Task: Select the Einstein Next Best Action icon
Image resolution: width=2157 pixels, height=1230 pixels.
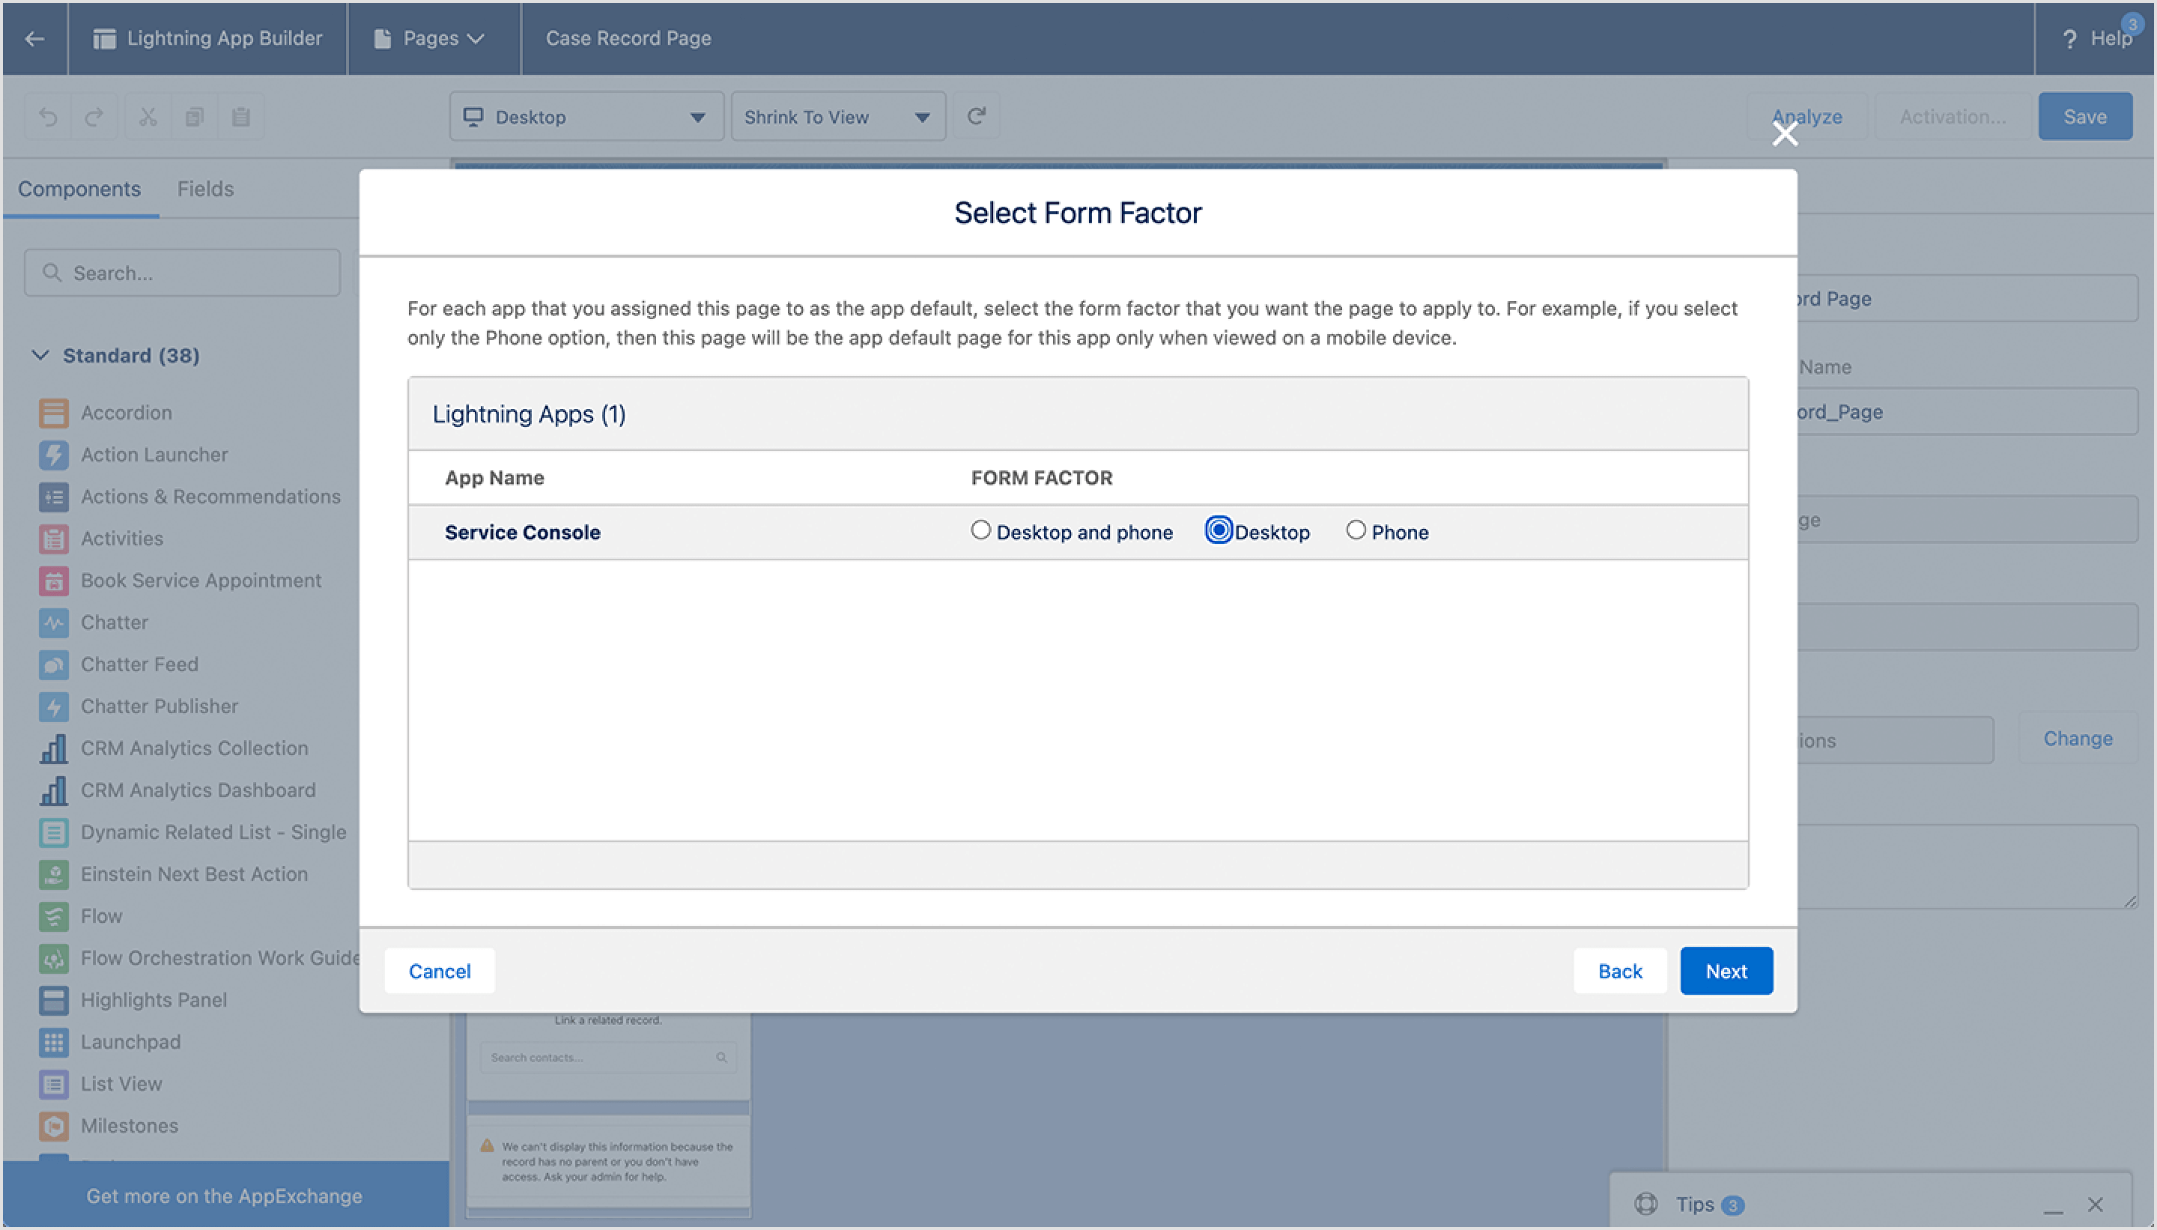Action: [53, 873]
